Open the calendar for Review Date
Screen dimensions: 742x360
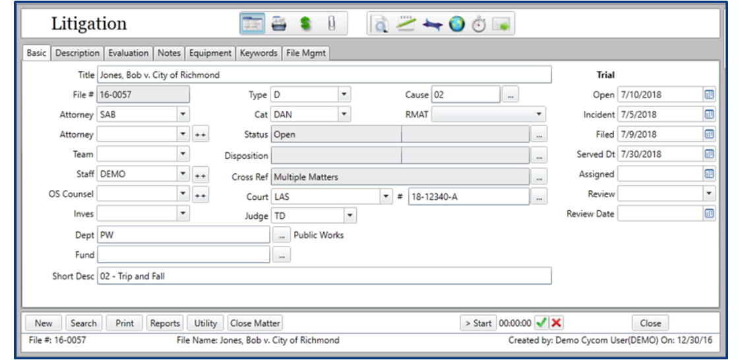point(709,214)
